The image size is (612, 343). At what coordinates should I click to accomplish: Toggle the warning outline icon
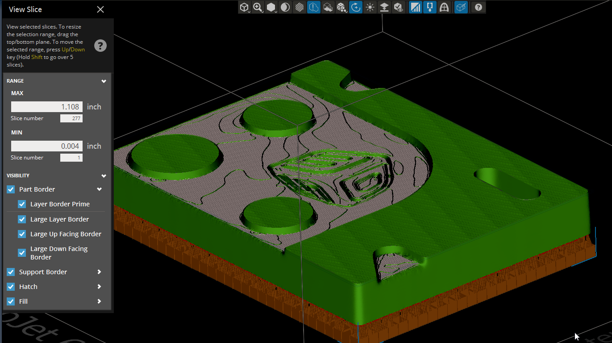coord(313,7)
